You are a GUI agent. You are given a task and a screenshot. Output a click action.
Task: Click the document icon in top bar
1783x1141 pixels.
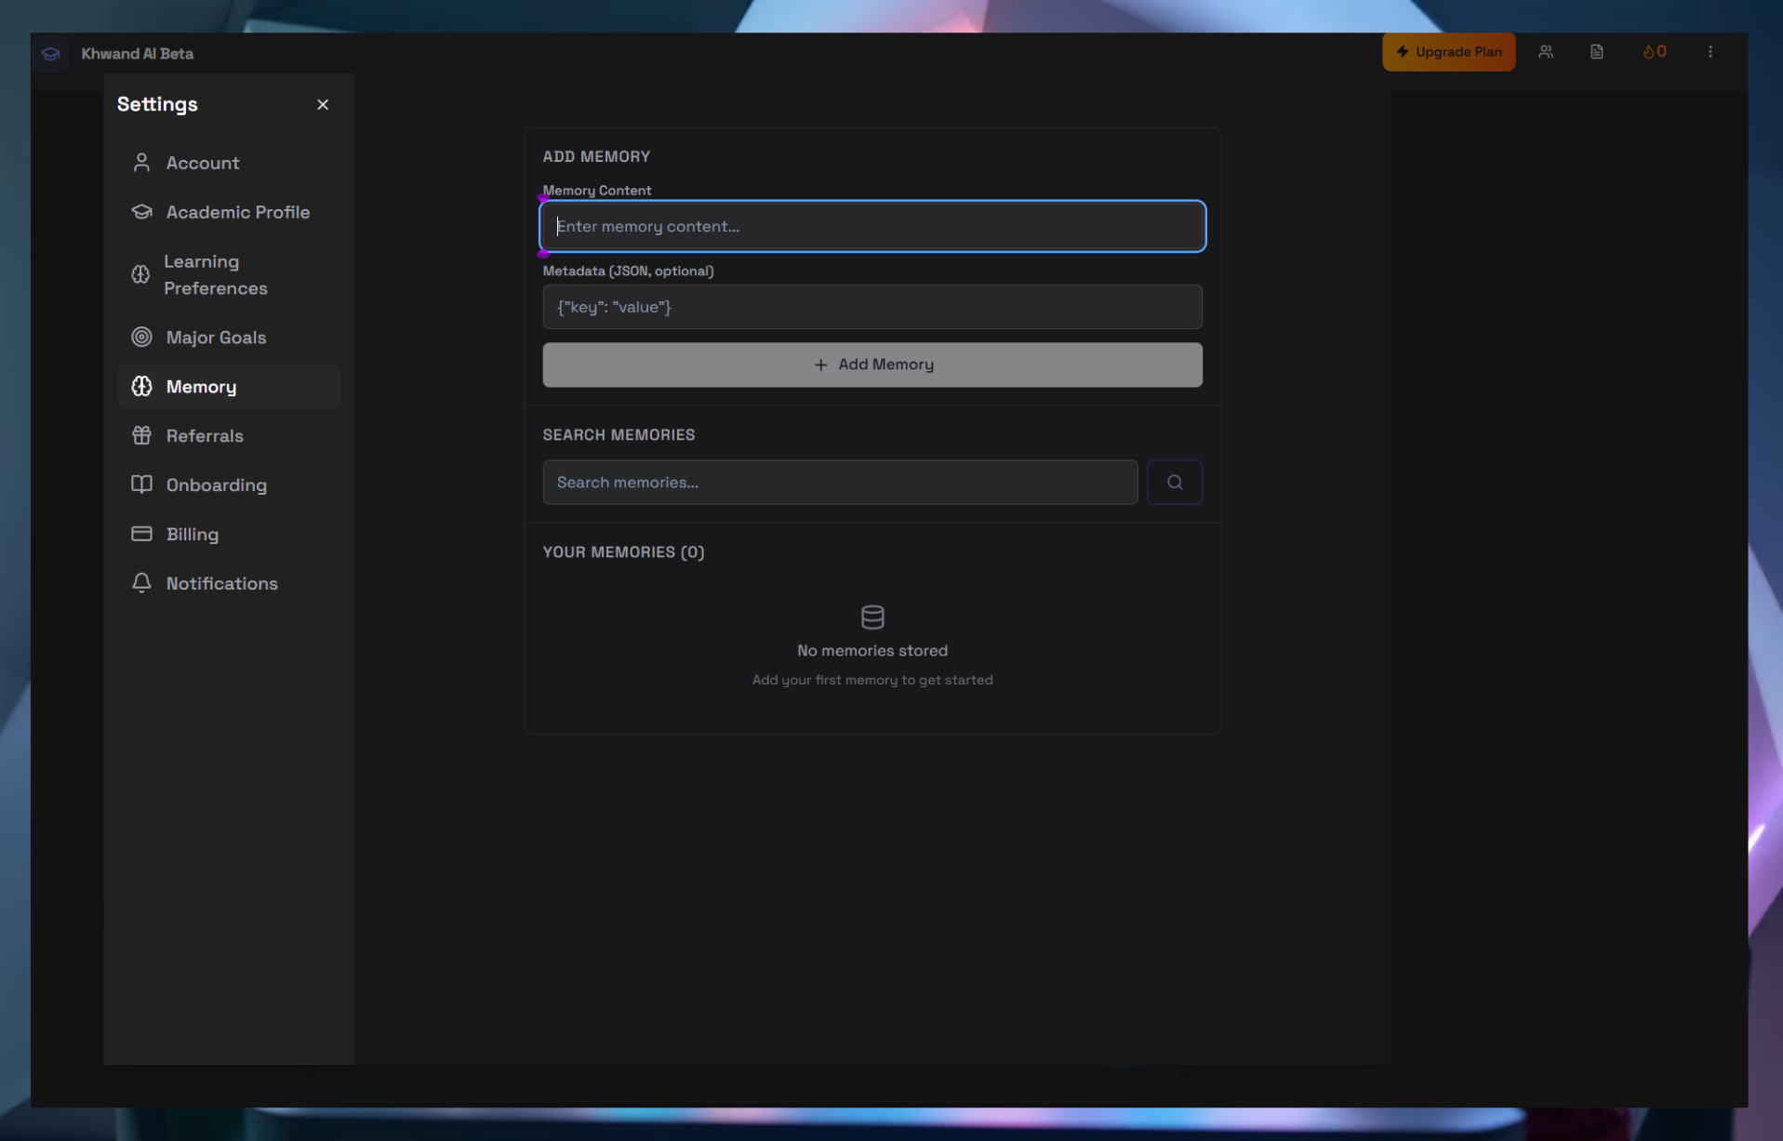(1597, 52)
